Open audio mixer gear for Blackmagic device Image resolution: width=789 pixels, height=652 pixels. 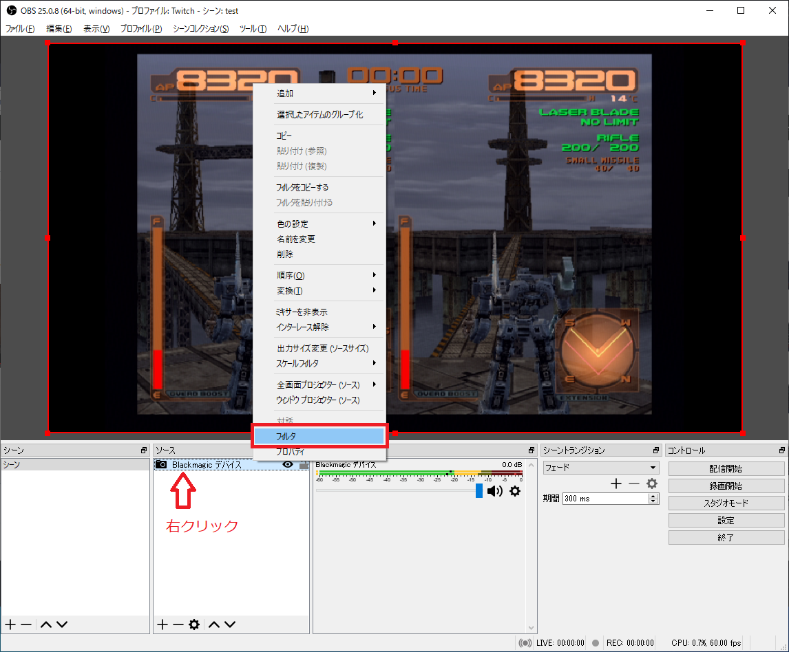pyautogui.click(x=515, y=491)
